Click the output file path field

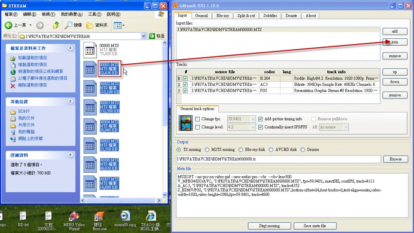click(x=279, y=159)
